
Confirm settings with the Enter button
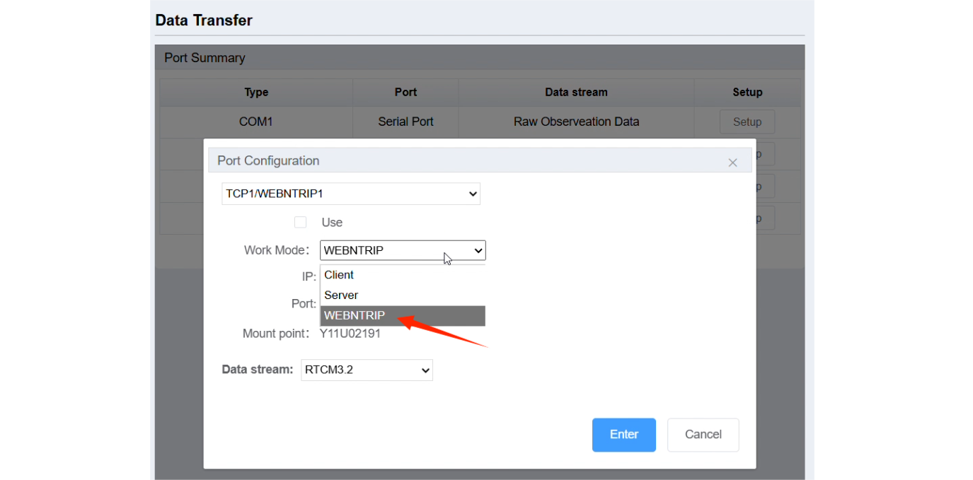[624, 435]
